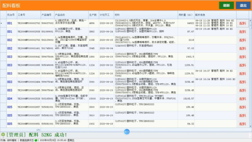The image size is (252, 142).
Task: Select the work order cell TK2006MFG00002938
Action: pos(29,32)
